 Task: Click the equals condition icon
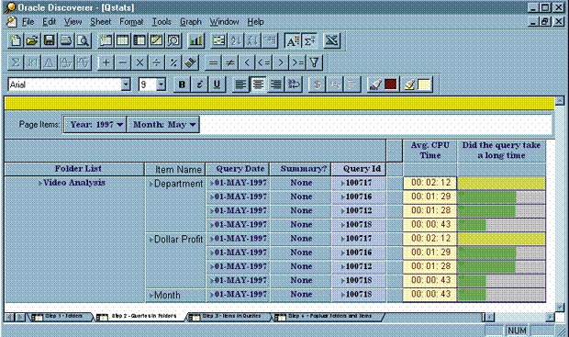(213, 62)
